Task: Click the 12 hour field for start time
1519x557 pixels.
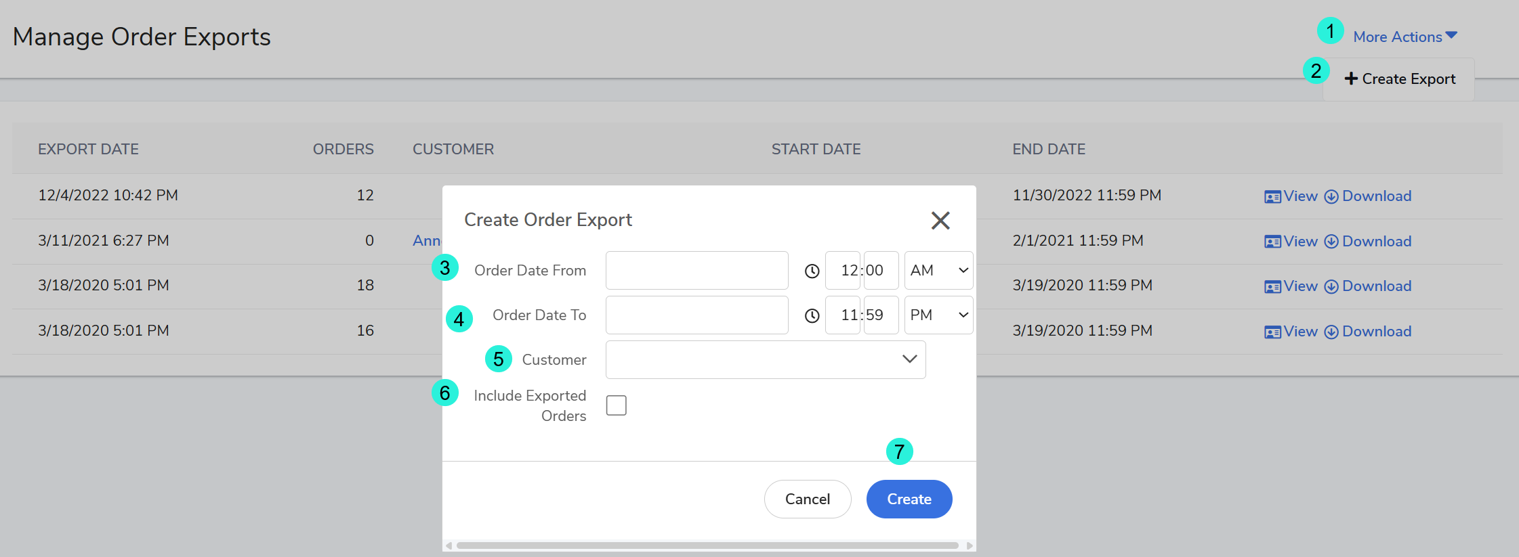Action: tap(844, 271)
